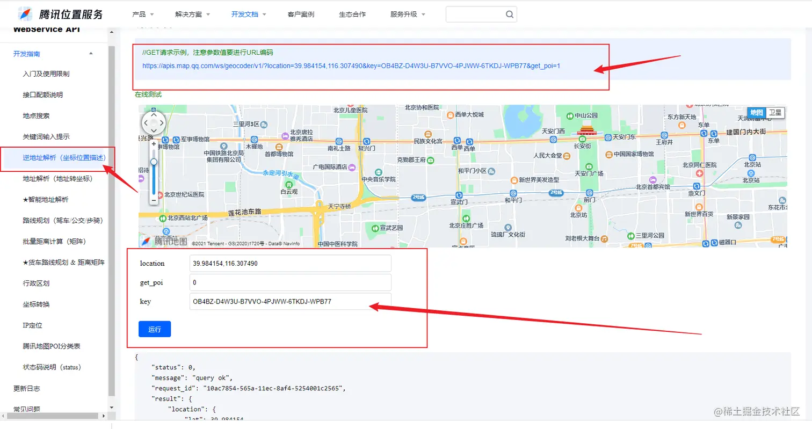Open the 产品 dropdown menu
Viewport: 812px width, 429px height.
click(143, 14)
